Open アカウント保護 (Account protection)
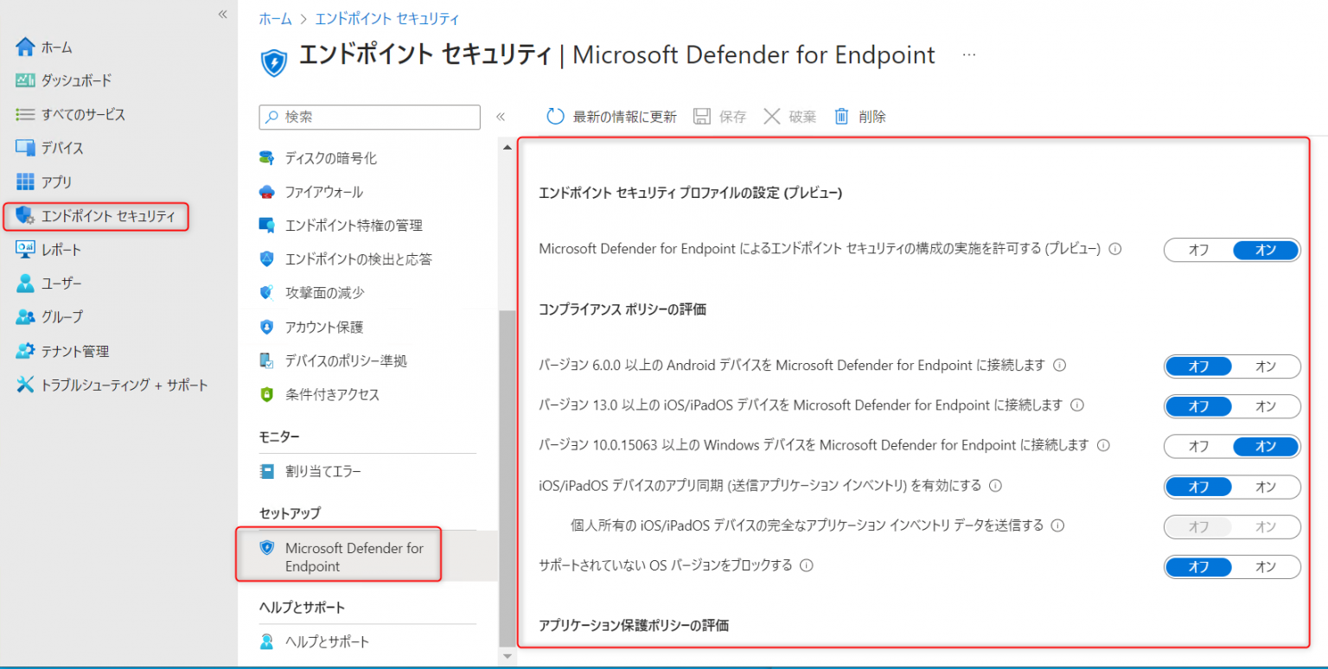This screenshot has height=669, width=1328. pyautogui.click(x=325, y=327)
